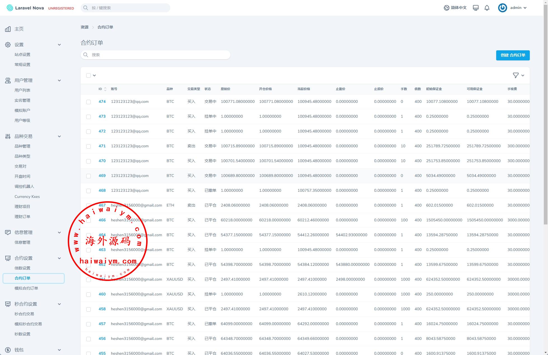
Task: Open the filter funnel icon
Action: click(x=516, y=75)
